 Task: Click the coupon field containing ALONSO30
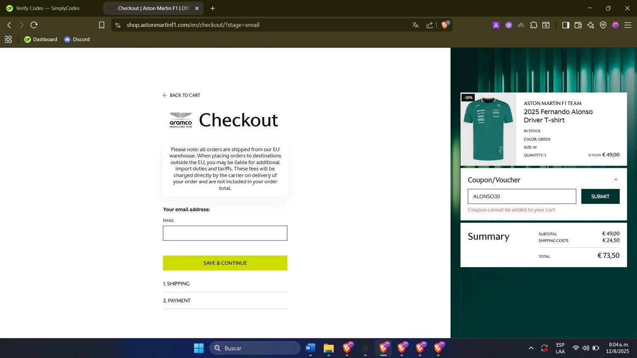(522, 196)
